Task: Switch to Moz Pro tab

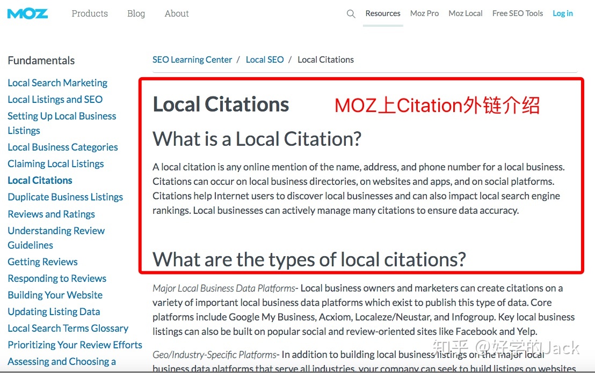Action: pyautogui.click(x=424, y=13)
